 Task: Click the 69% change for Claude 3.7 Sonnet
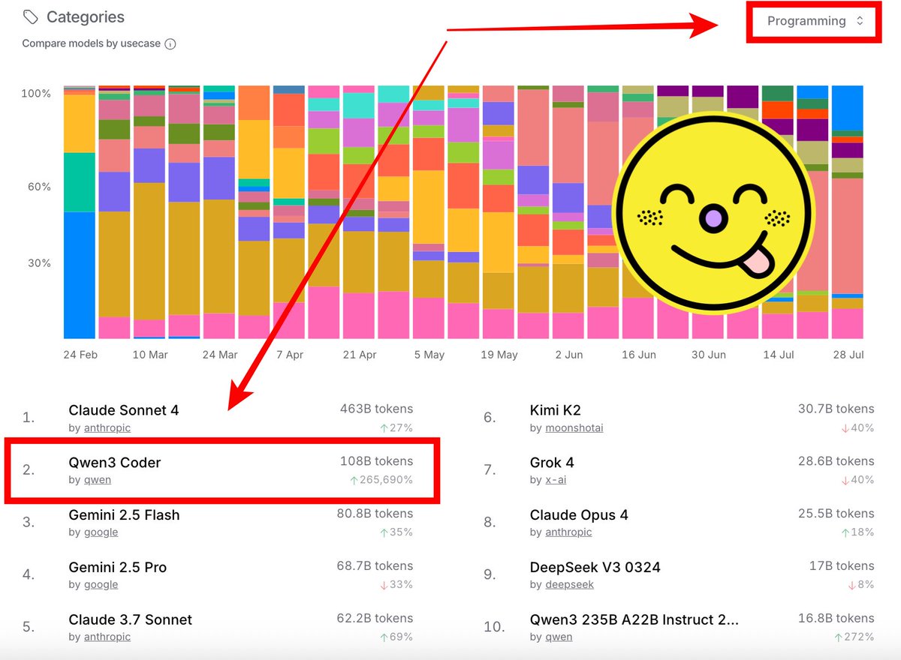pos(396,637)
